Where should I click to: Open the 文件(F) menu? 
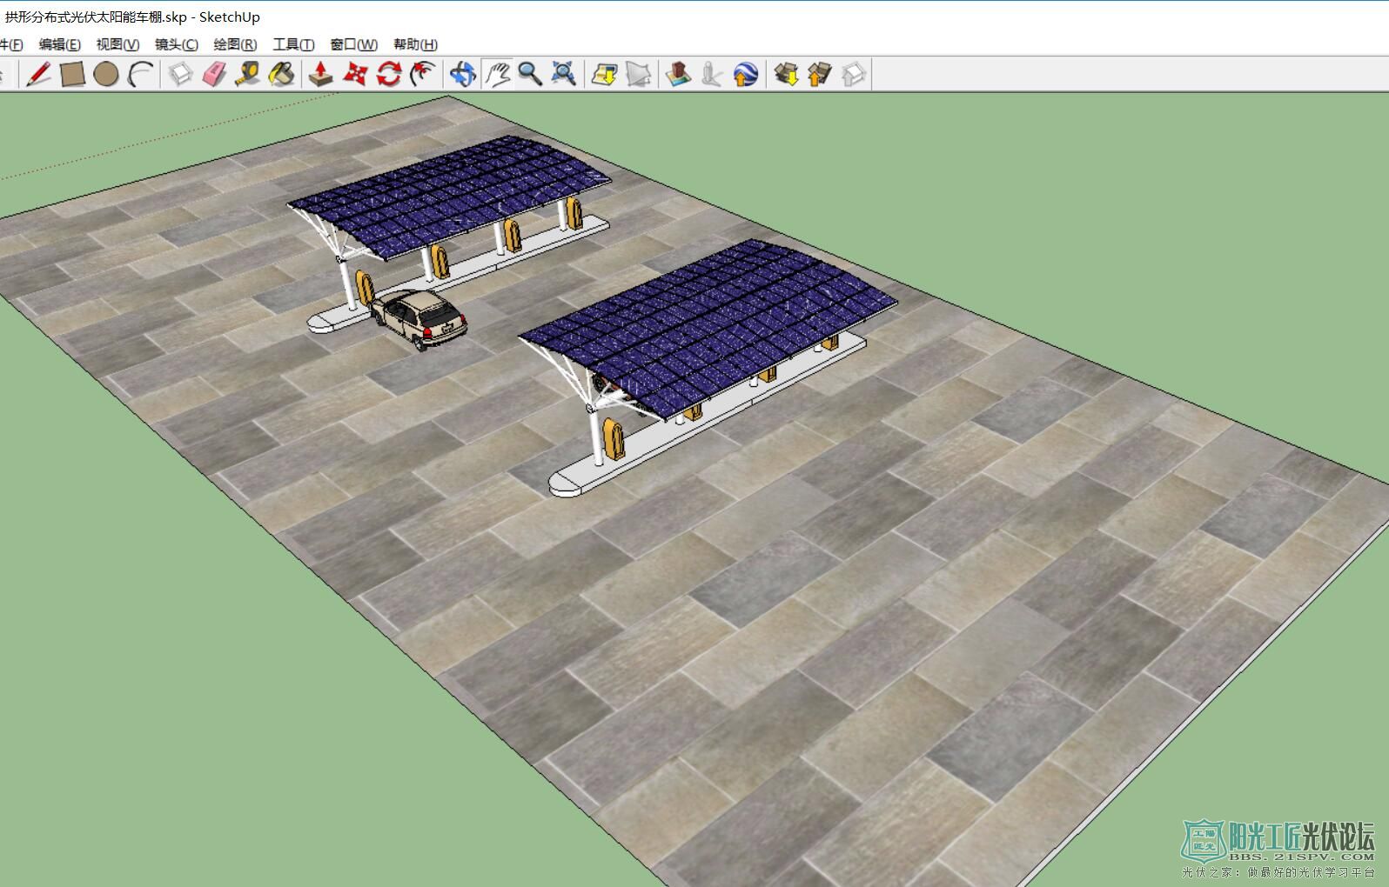coord(11,44)
